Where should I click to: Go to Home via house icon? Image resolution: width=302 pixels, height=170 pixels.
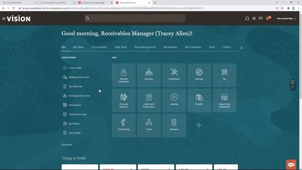point(247,18)
